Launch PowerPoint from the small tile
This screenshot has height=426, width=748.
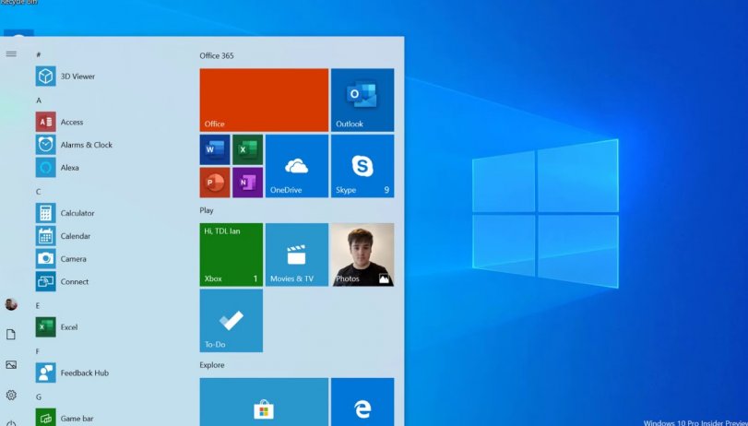pyautogui.click(x=215, y=183)
